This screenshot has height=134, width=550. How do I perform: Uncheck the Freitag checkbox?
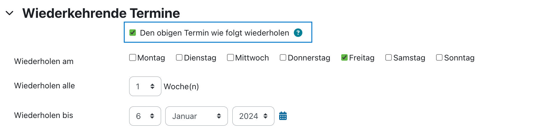344,58
